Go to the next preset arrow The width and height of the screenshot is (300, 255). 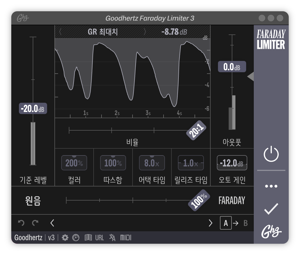(210, 223)
